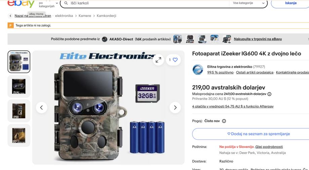Click the AKASO-Direct store logo
Image resolution: width=309 pixels, height=170 pixels.
(105, 39)
